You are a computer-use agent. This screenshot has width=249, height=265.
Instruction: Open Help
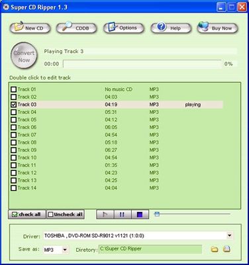[171, 28]
